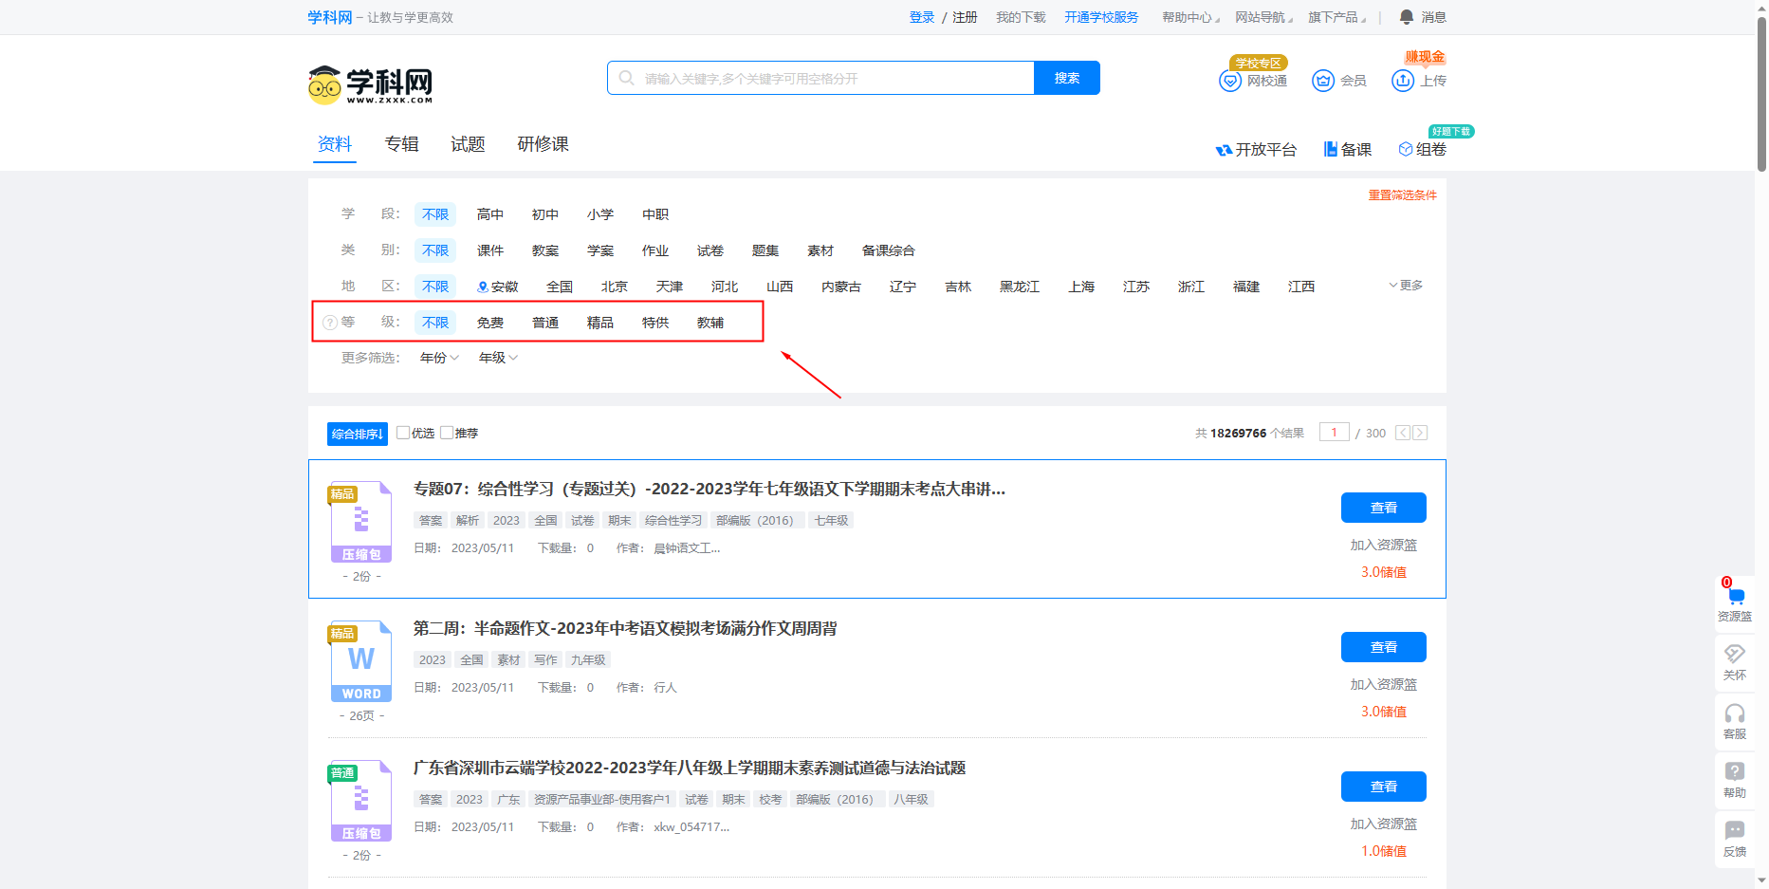This screenshot has height=889, width=1769.
Task: Click the 压缩包 file icon of 专题07
Action: point(360,522)
